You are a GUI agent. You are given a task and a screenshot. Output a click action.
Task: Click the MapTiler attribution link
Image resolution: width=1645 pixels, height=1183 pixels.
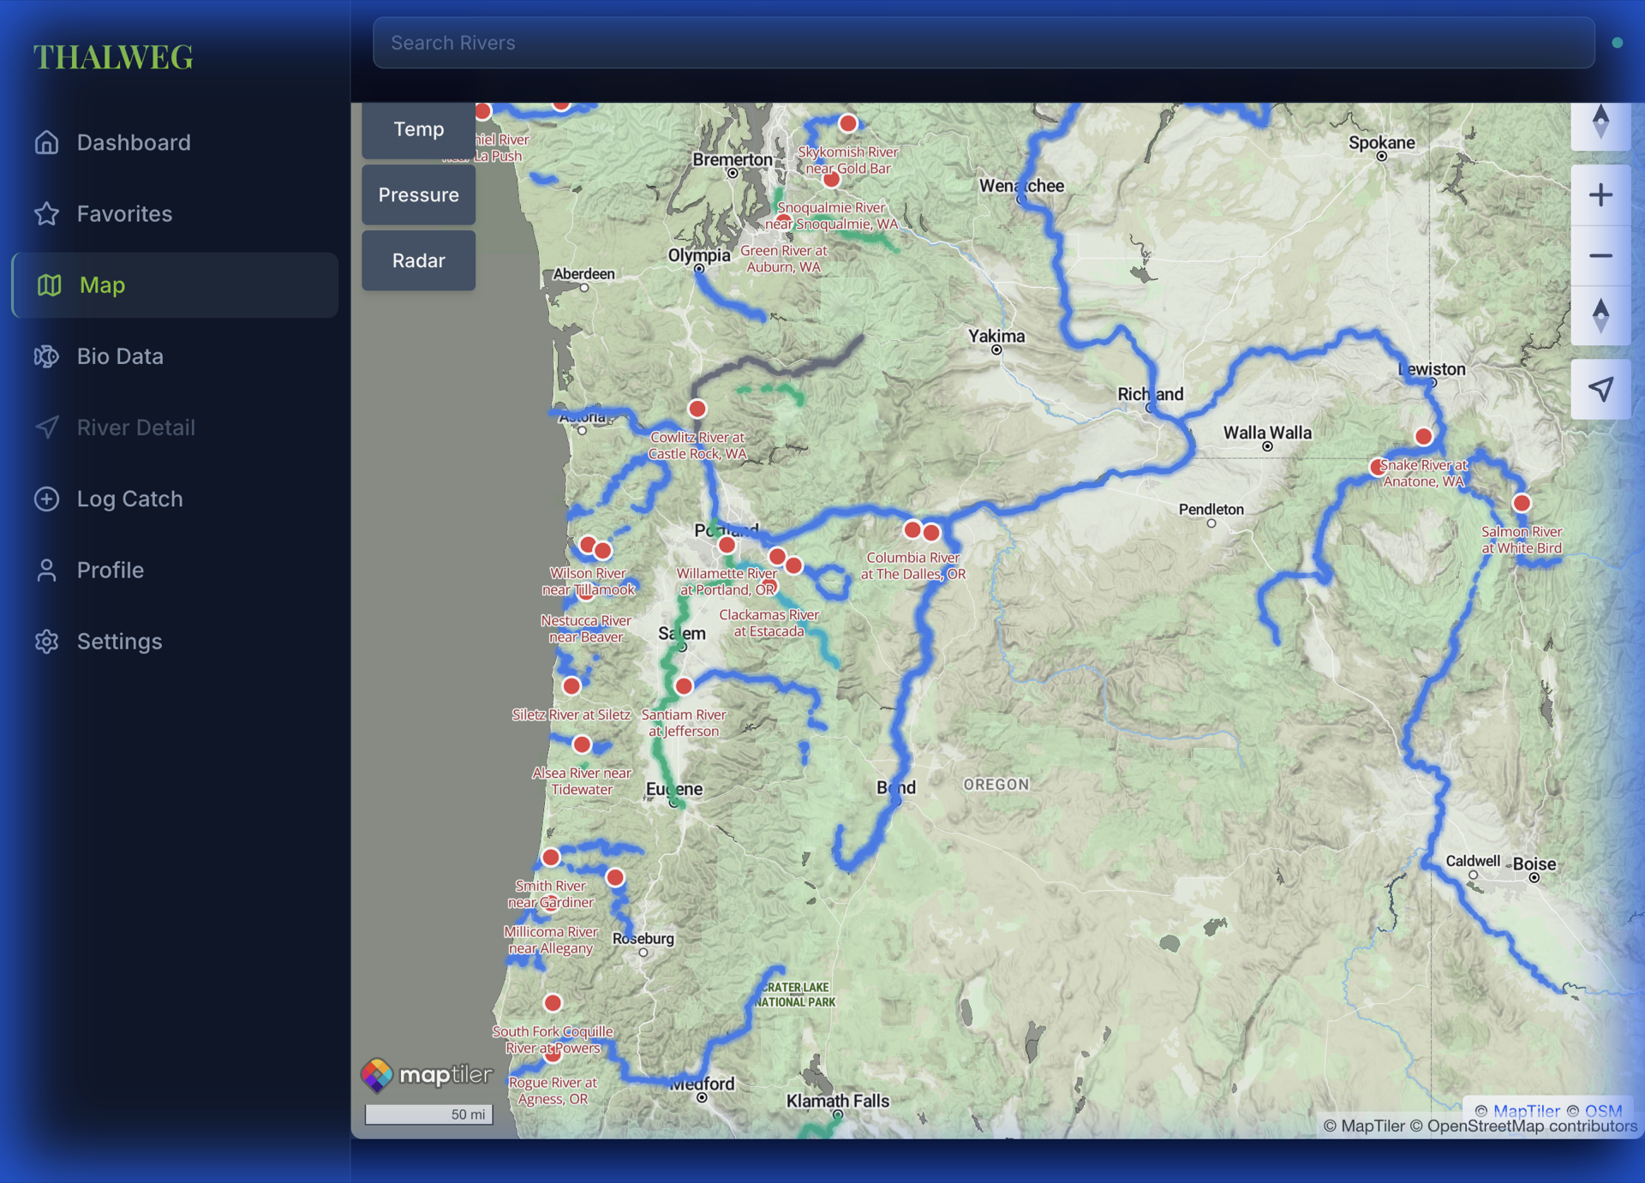click(1526, 1111)
